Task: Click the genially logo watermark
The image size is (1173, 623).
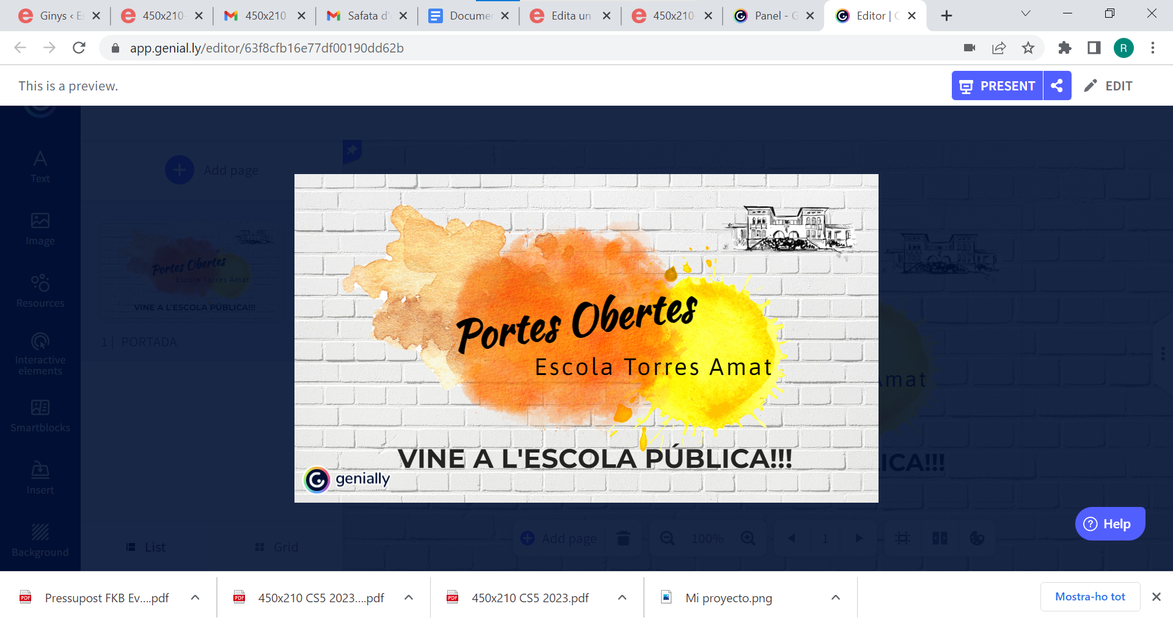Action: 348,479
